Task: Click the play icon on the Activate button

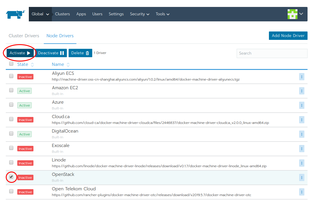Action: pos(28,53)
